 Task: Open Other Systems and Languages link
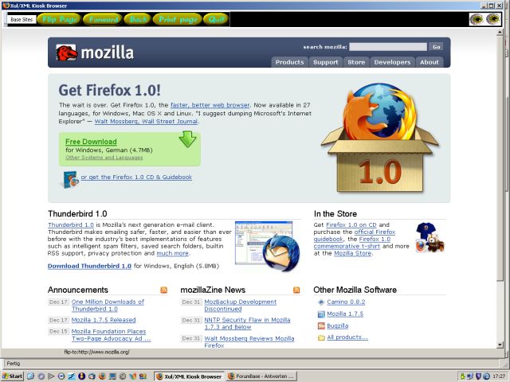[x=104, y=158]
